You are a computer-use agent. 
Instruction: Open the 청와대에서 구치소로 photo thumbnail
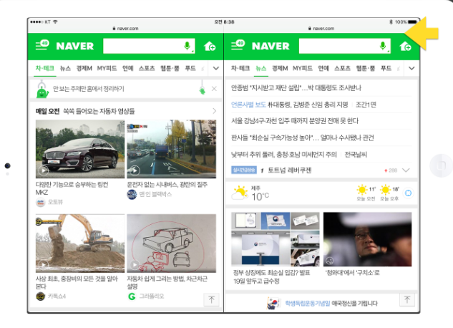(x=368, y=239)
